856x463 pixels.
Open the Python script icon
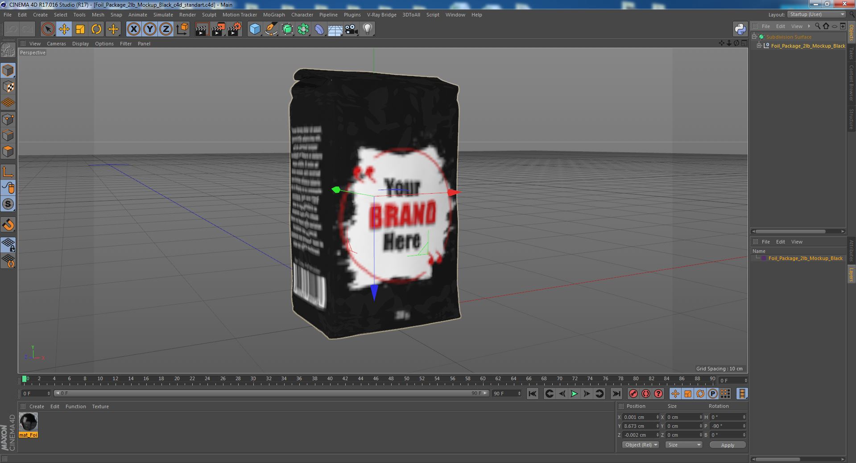740,29
